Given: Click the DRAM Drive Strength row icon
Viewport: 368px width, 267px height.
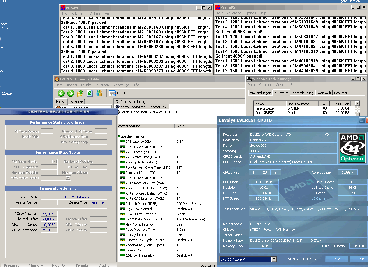Looking at the screenshot, I should coord(122,214).
